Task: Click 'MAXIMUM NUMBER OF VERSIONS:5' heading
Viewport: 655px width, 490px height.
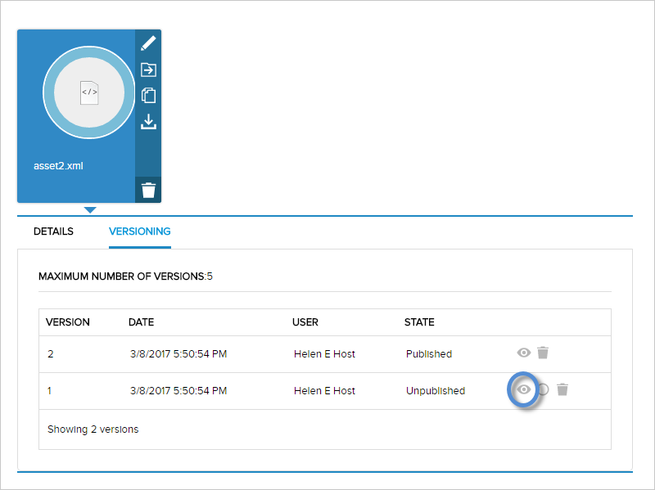Action: click(x=125, y=276)
